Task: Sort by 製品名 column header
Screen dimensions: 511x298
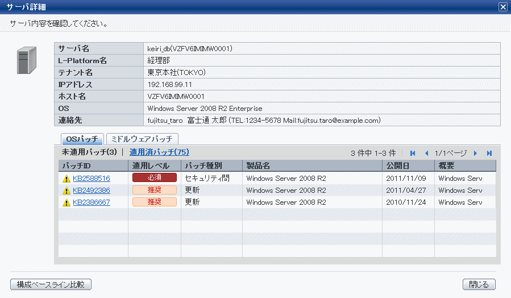Action: [312, 165]
